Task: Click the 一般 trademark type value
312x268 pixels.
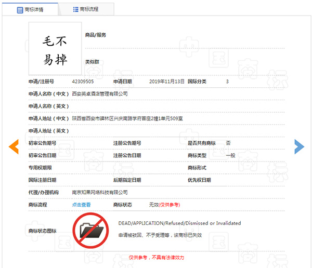Action: pos(231,155)
